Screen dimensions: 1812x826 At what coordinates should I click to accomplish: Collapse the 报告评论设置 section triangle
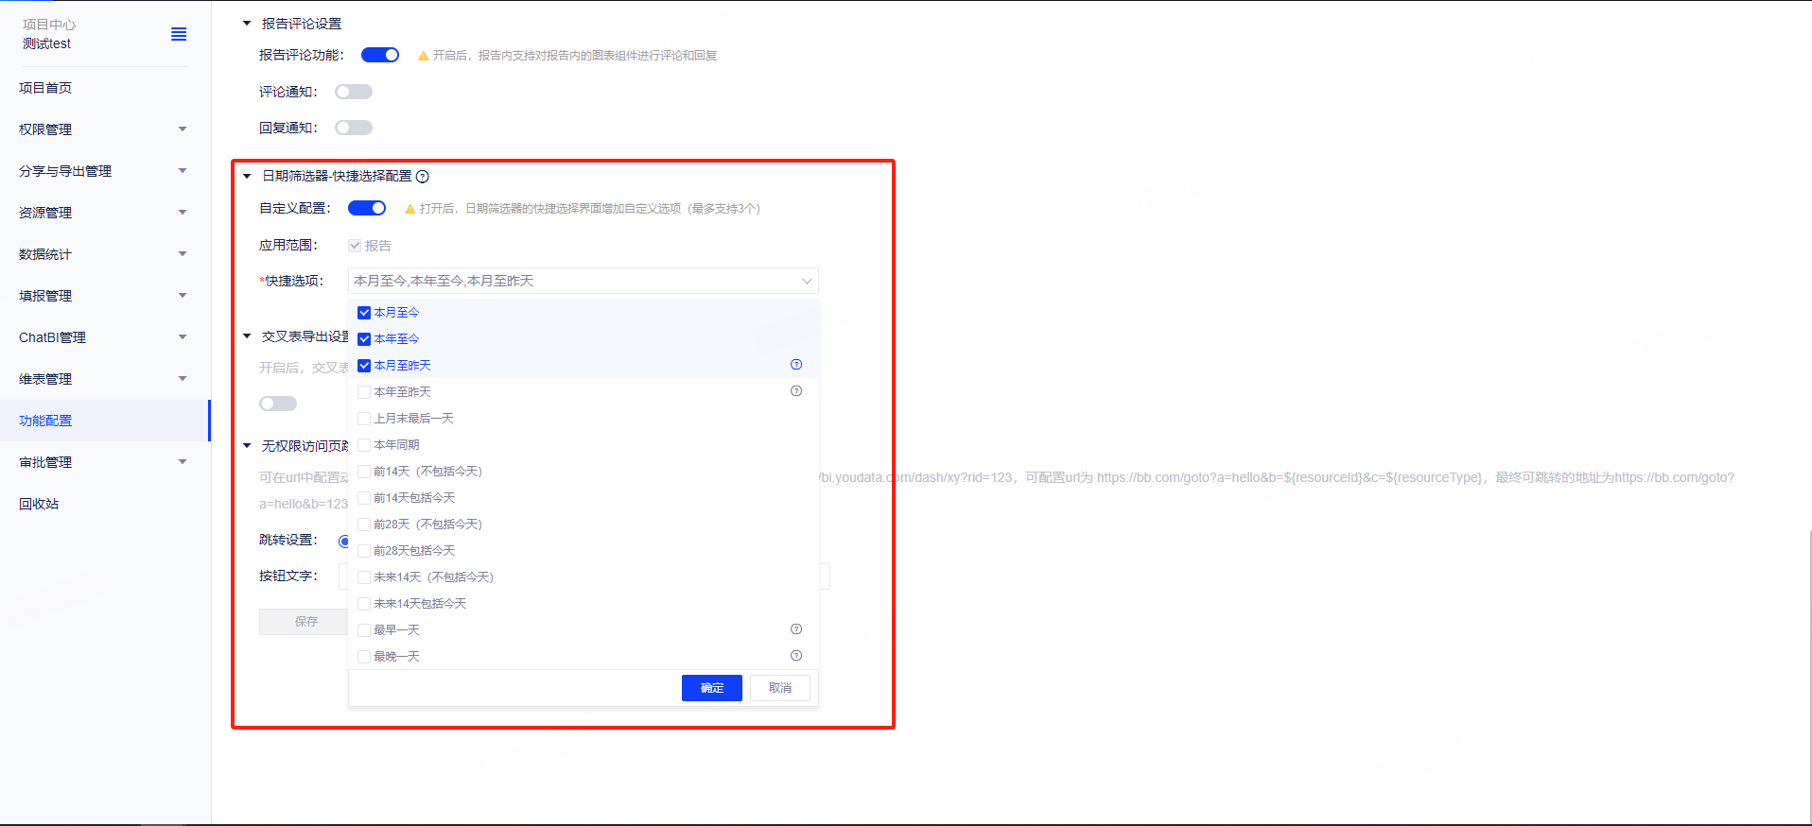(247, 24)
